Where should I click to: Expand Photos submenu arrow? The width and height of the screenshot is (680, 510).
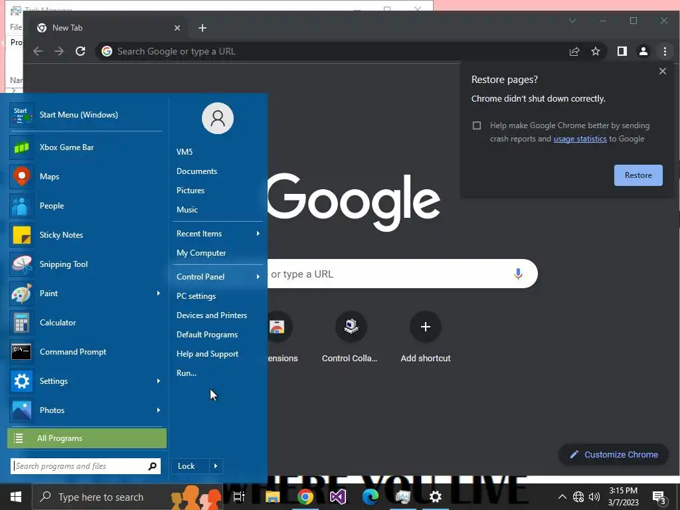158,410
